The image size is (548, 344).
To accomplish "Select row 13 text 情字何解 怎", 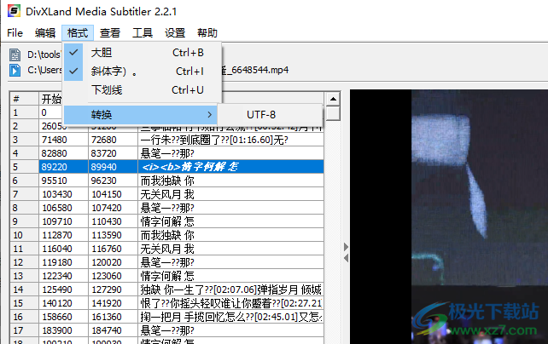I will [167, 276].
